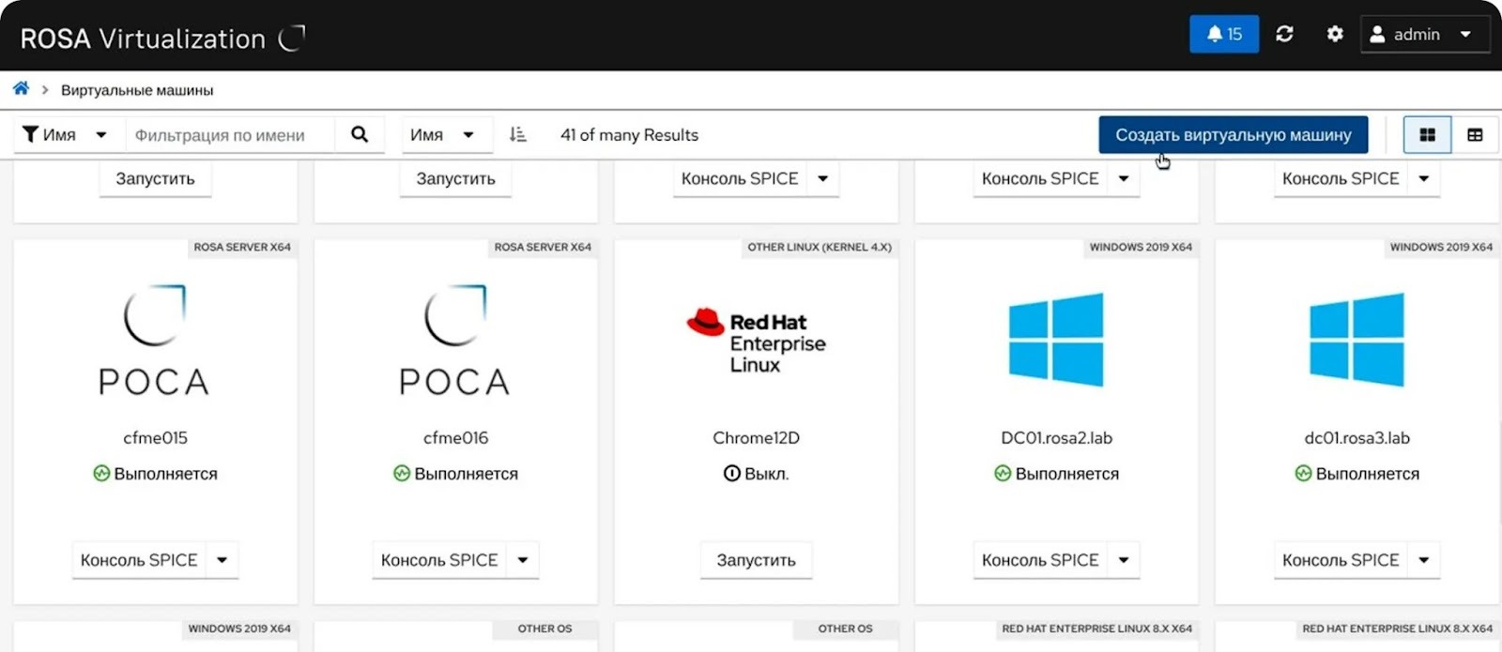Switch to table list view
This screenshot has width=1502, height=652.
pyautogui.click(x=1475, y=135)
